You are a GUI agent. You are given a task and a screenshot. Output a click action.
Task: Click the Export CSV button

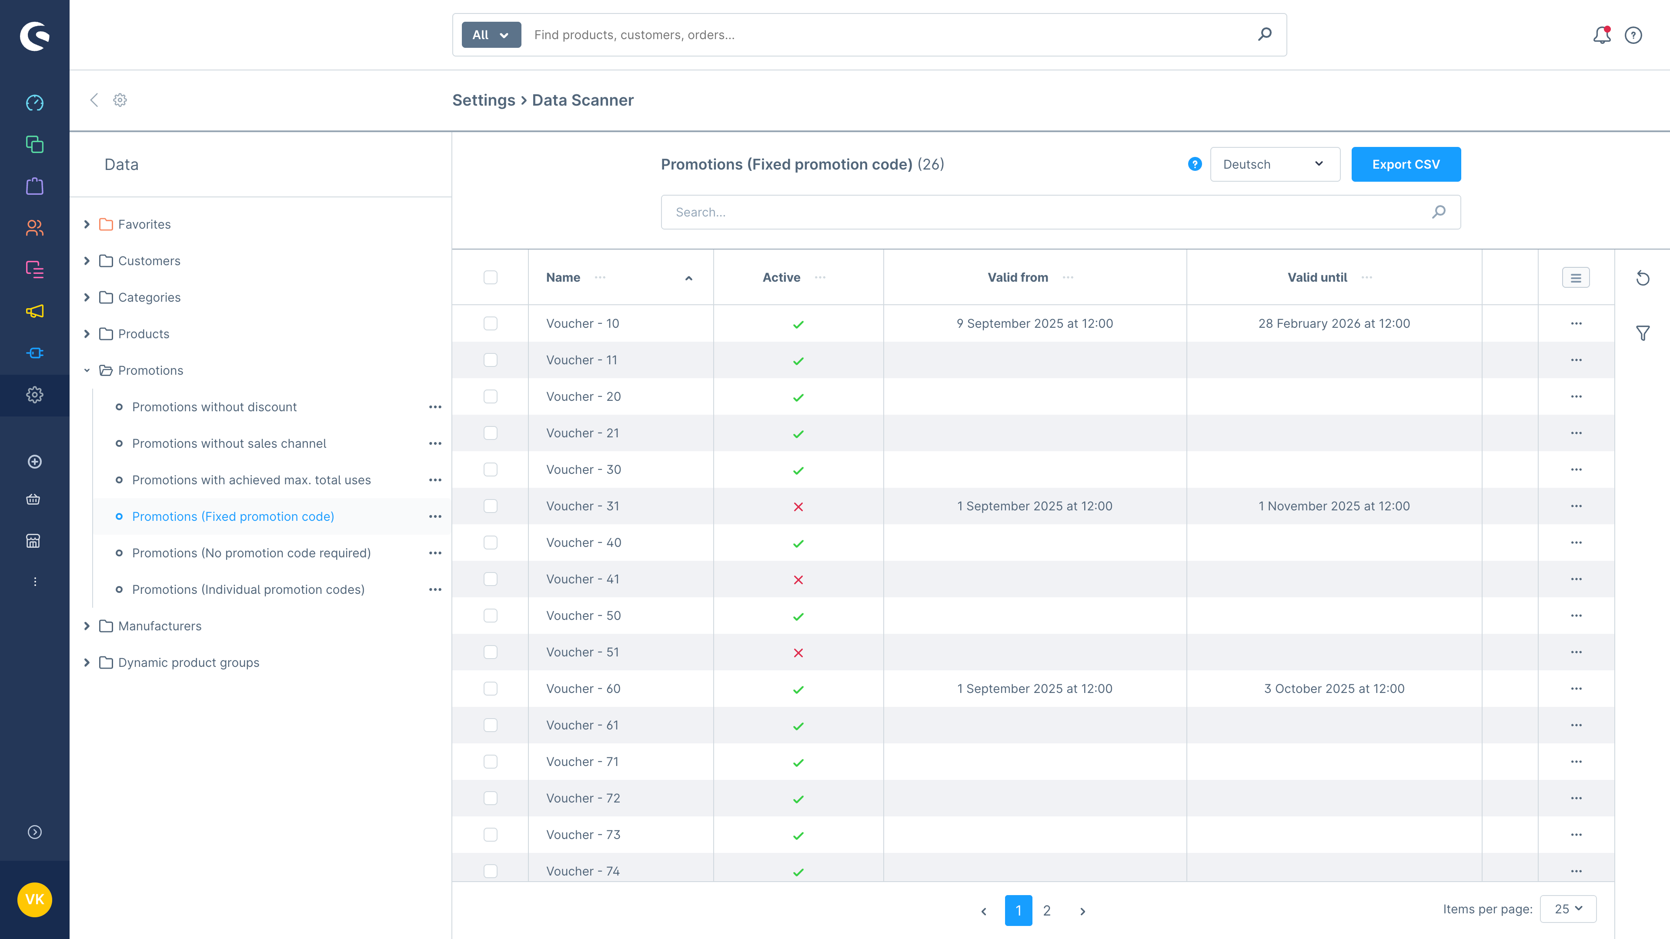[x=1406, y=165]
